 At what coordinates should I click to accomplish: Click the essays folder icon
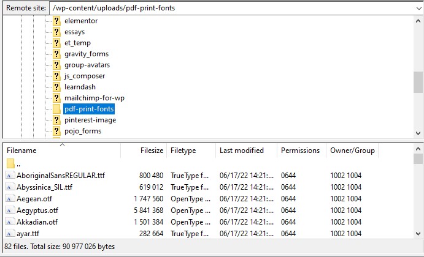[56, 32]
